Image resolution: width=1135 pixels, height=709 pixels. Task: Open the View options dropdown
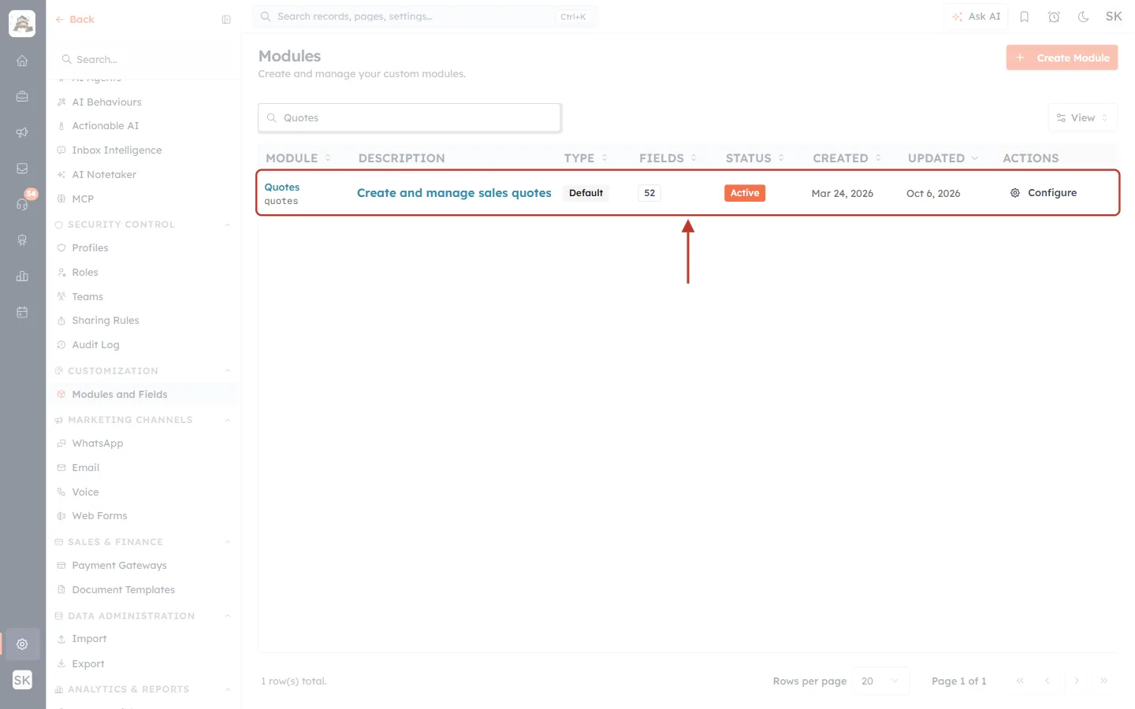[1082, 118]
